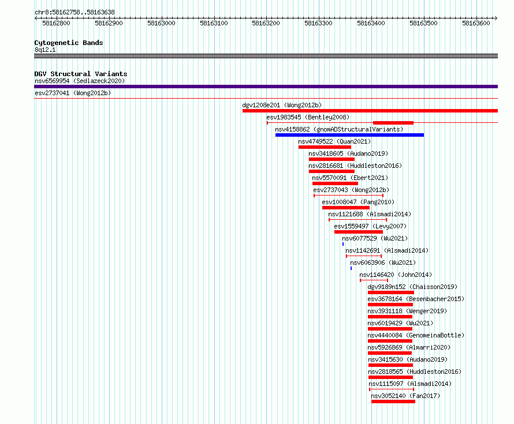Click ruler position 58163200
This screenshot has width=514, height=424.
coord(266,23)
